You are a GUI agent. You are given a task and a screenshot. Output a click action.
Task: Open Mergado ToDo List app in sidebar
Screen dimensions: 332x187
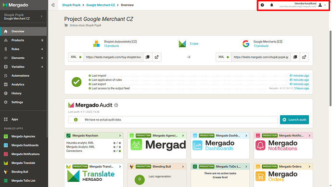[23, 181]
